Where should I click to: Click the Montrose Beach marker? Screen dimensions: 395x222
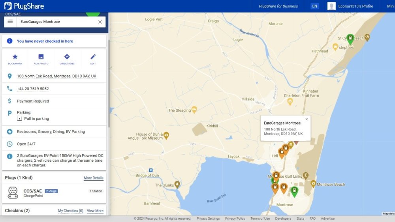coord(313,184)
